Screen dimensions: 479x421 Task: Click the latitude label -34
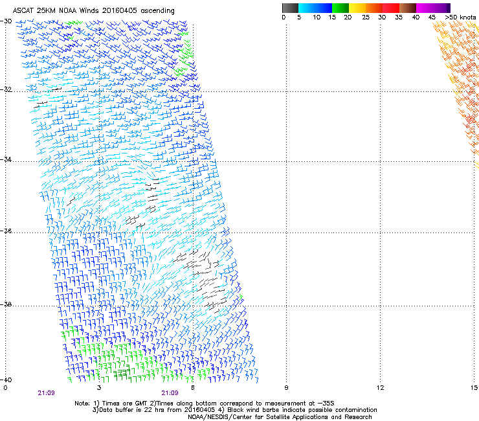(6, 159)
